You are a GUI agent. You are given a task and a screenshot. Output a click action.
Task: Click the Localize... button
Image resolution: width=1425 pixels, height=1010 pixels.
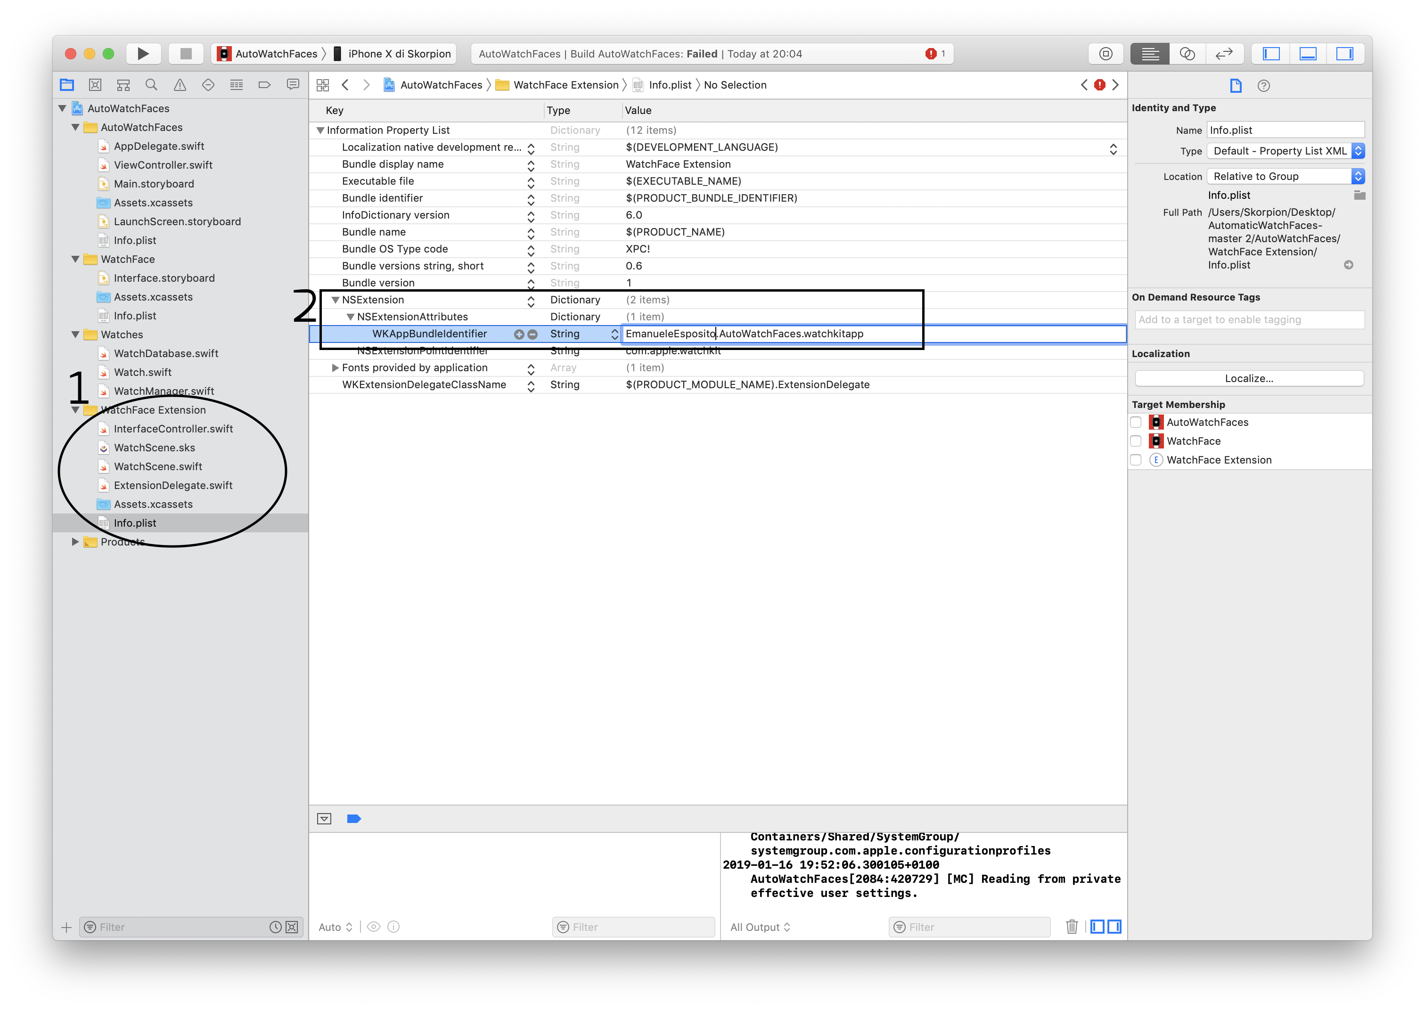[x=1249, y=378]
